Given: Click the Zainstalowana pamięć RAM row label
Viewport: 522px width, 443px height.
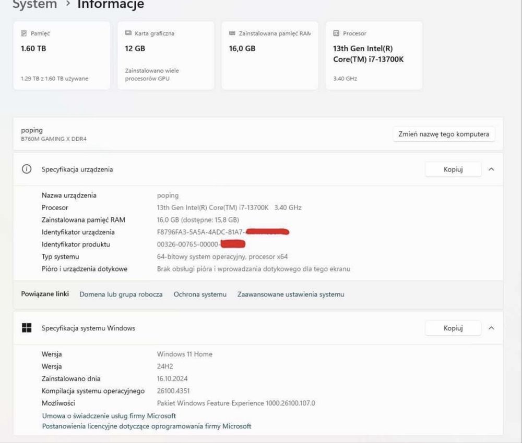Looking at the screenshot, I should pos(83,220).
